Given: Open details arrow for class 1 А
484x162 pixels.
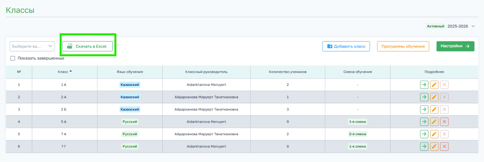Looking at the screenshot, I should [x=424, y=85].
